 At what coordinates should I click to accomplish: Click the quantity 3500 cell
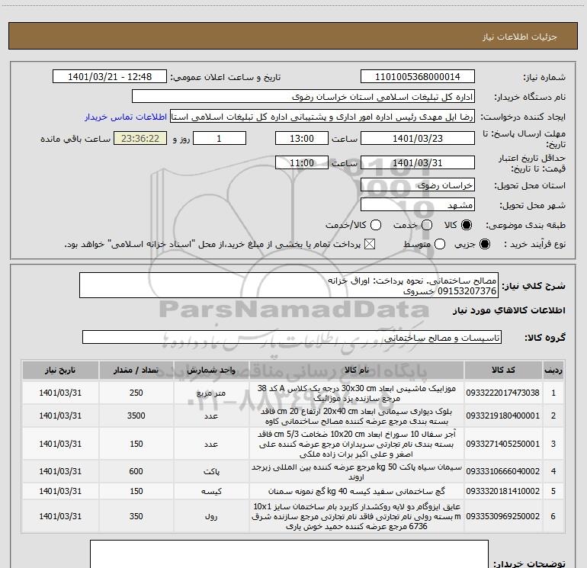pyautogui.click(x=136, y=416)
